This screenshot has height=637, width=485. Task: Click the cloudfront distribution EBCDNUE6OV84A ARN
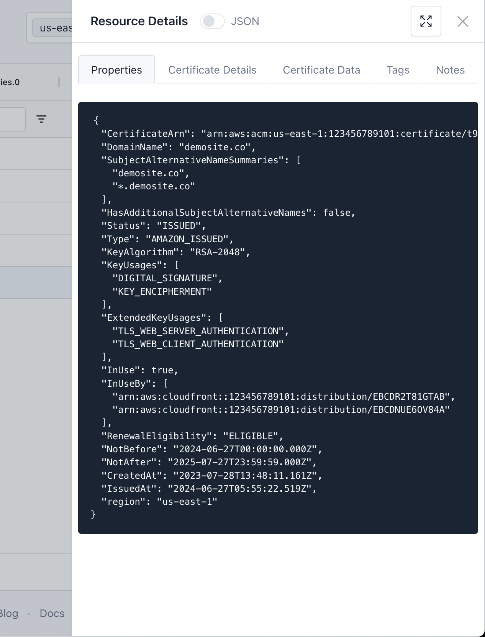(x=281, y=410)
